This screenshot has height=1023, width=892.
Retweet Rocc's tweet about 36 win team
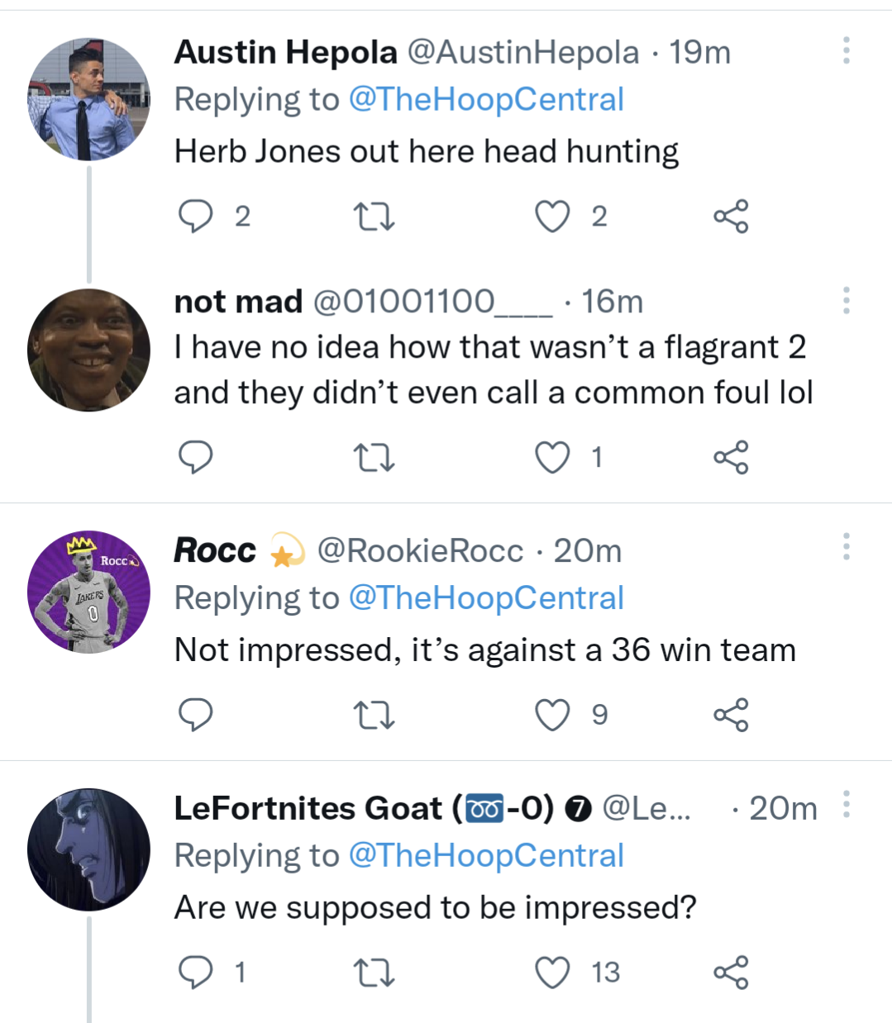(x=373, y=715)
